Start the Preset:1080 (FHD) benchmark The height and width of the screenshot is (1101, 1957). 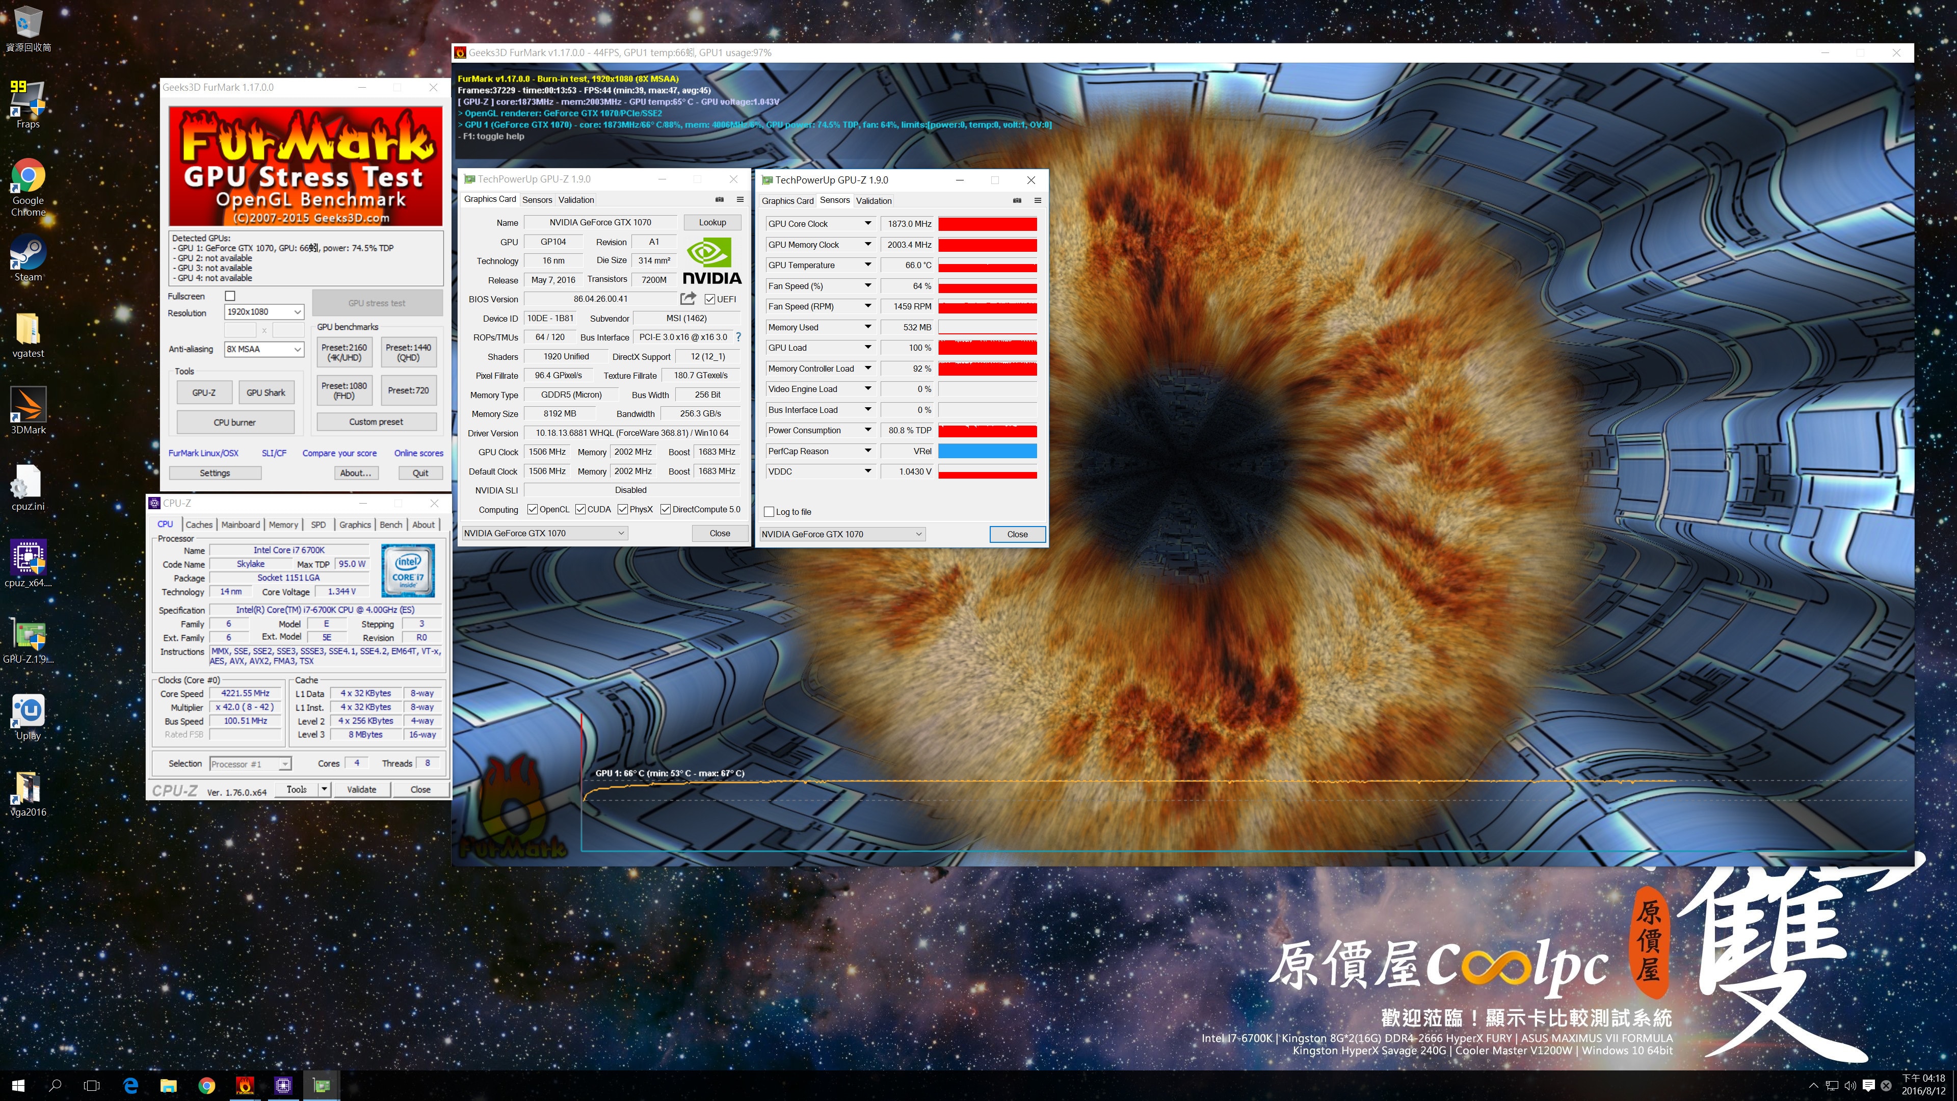pos(344,390)
